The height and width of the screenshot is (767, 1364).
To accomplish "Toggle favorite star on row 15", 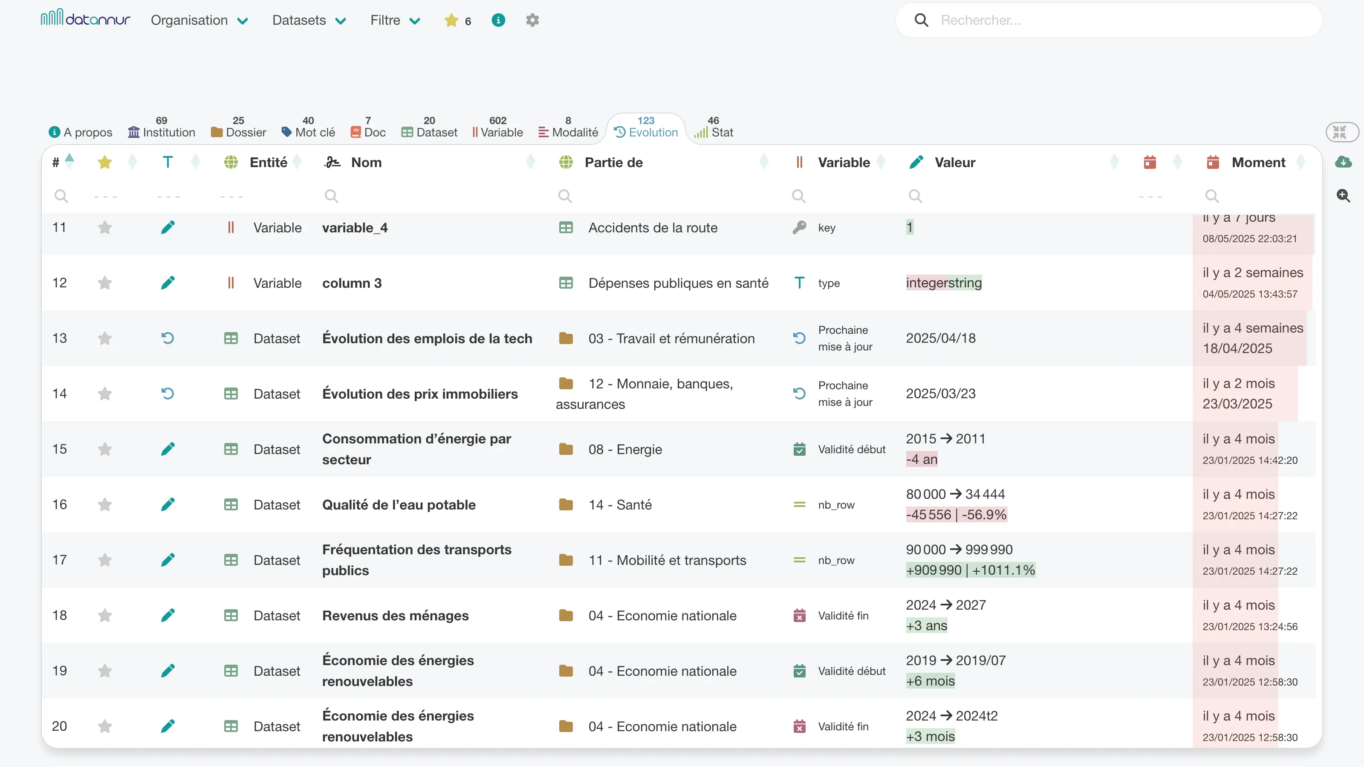I will click(x=105, y=449).
